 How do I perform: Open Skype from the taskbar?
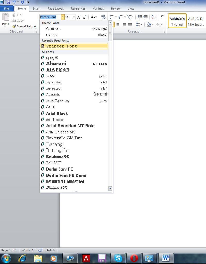point(118,258)
